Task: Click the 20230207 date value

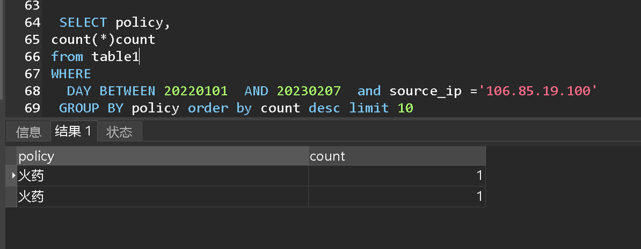Action: click(x=309, y=91)
